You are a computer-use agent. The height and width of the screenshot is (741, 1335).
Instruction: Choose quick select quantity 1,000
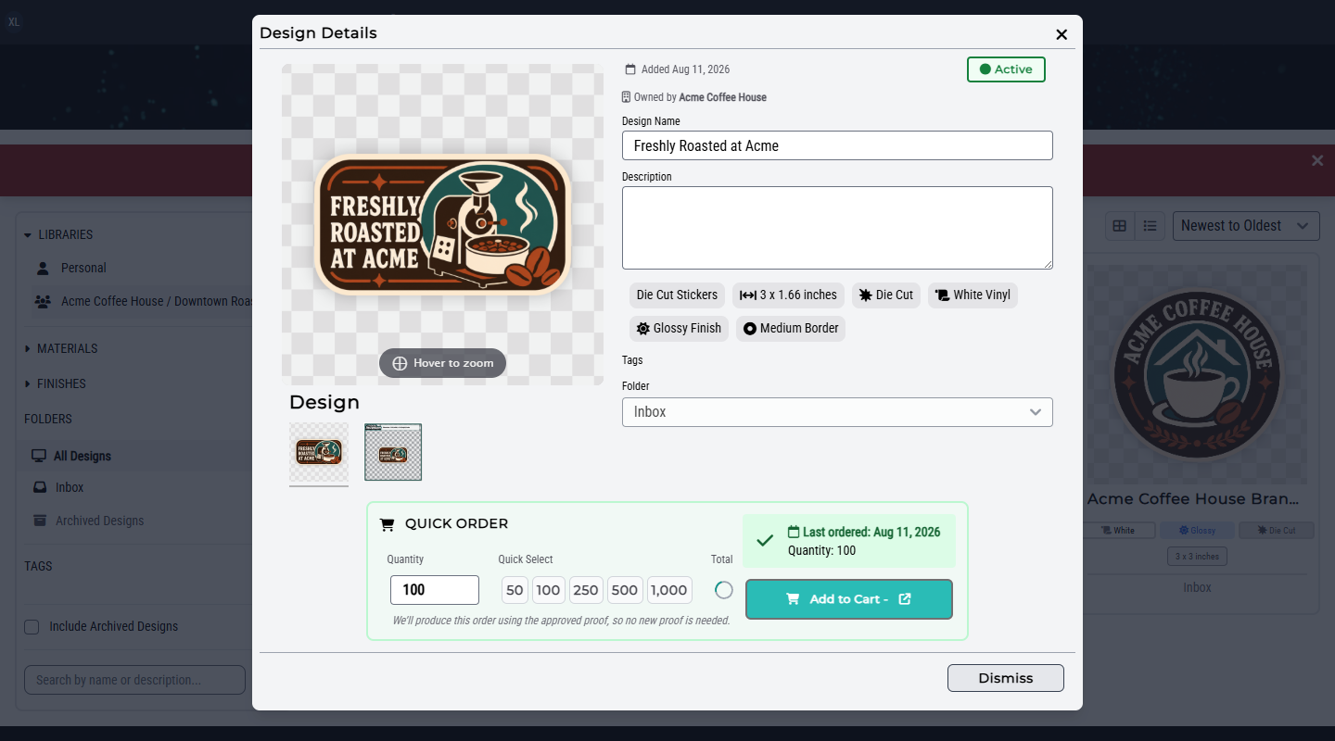tap(668, 590)
